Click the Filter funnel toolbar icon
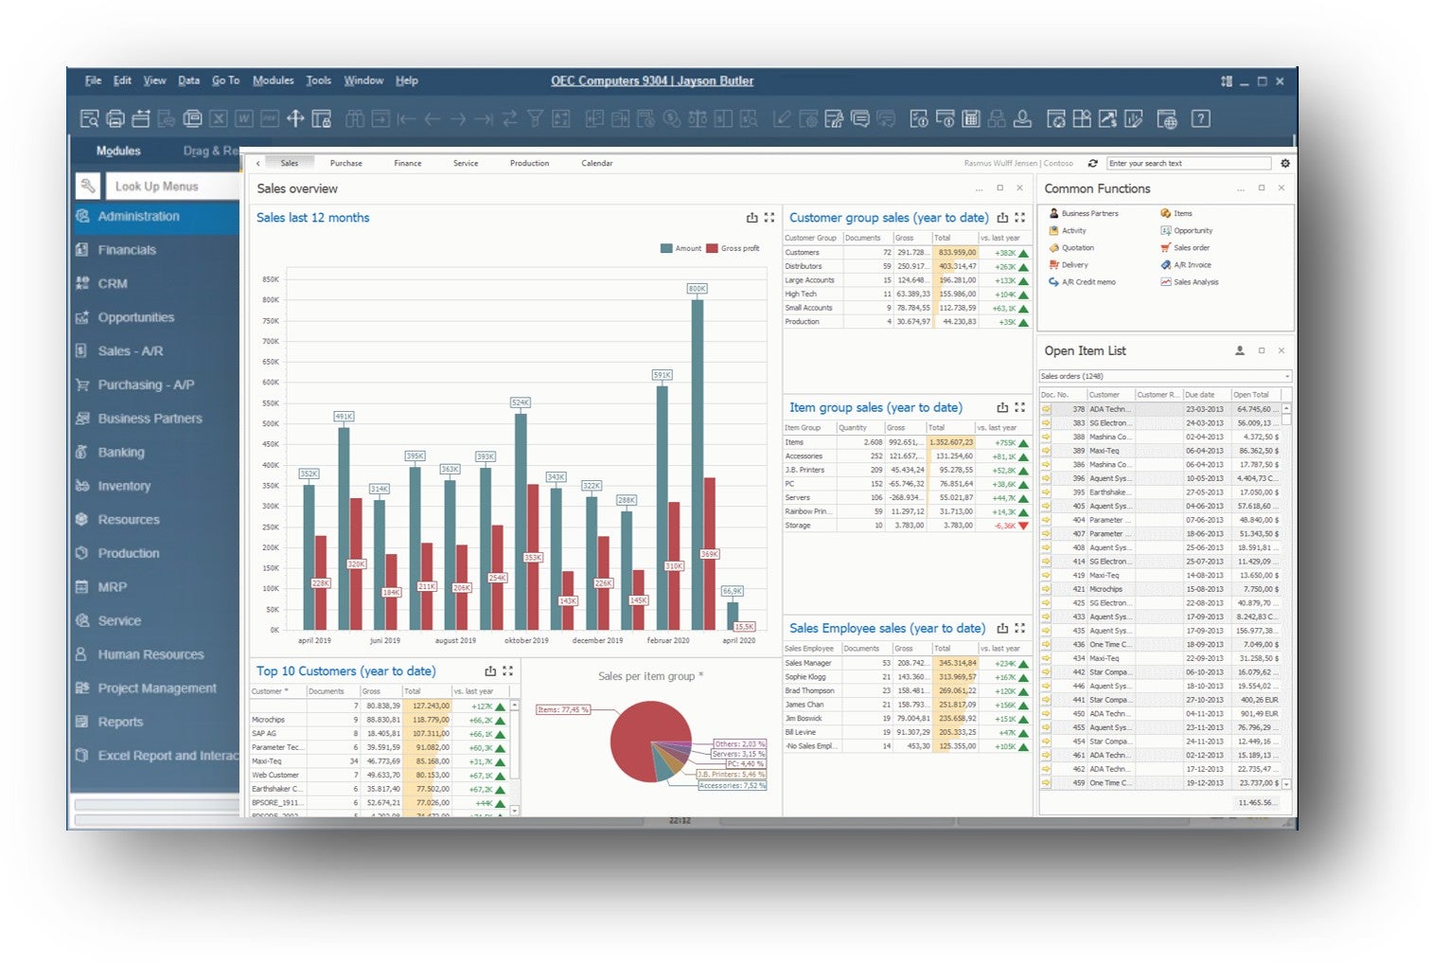This screenshot has width=1433, height=965. (x=535, y=118)
